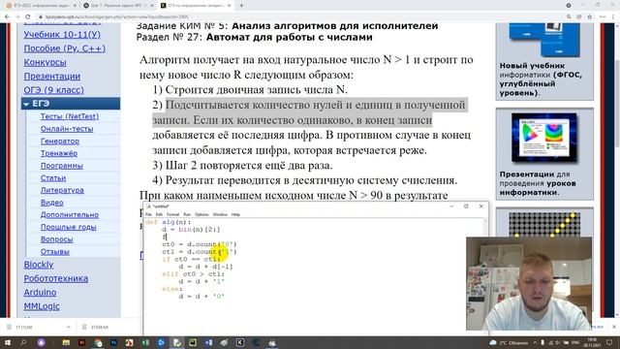Open Word from the taskbar

[x=209, y=342]
